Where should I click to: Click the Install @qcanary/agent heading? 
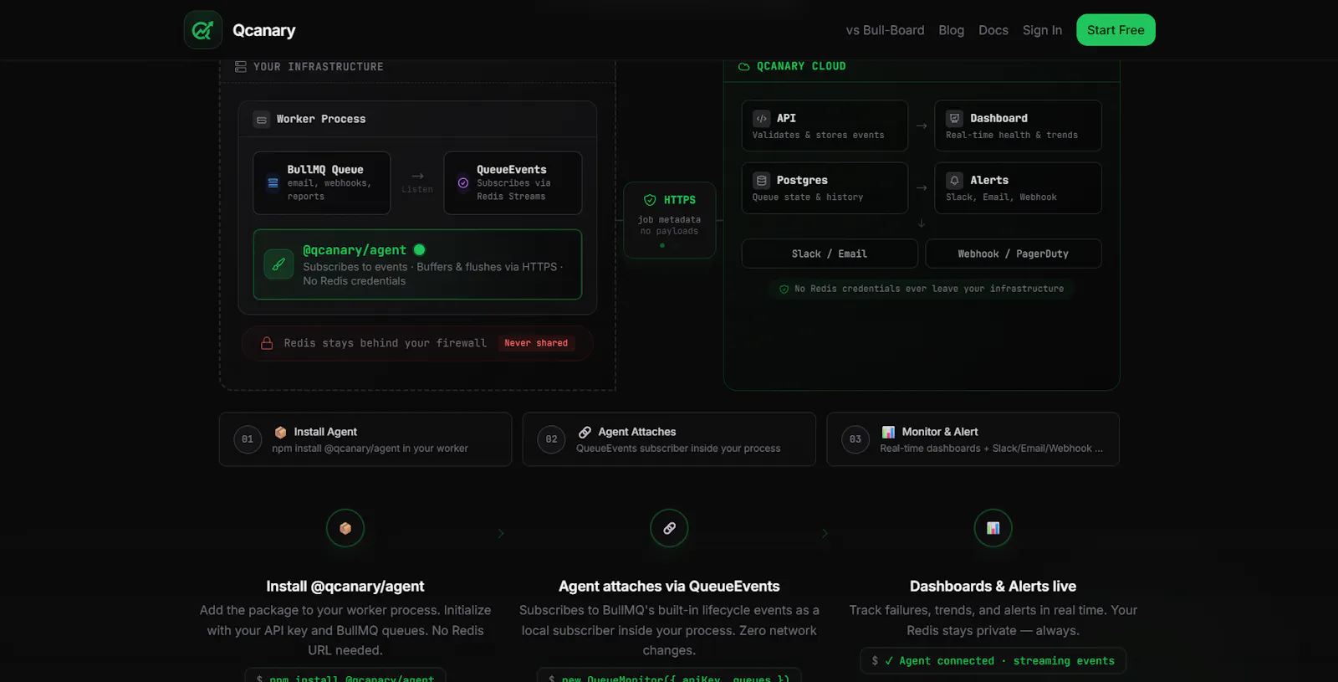[x=345, y=587]
